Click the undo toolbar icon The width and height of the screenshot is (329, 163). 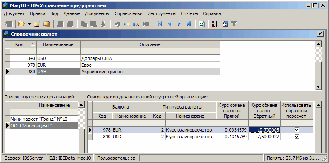point(117,24)
